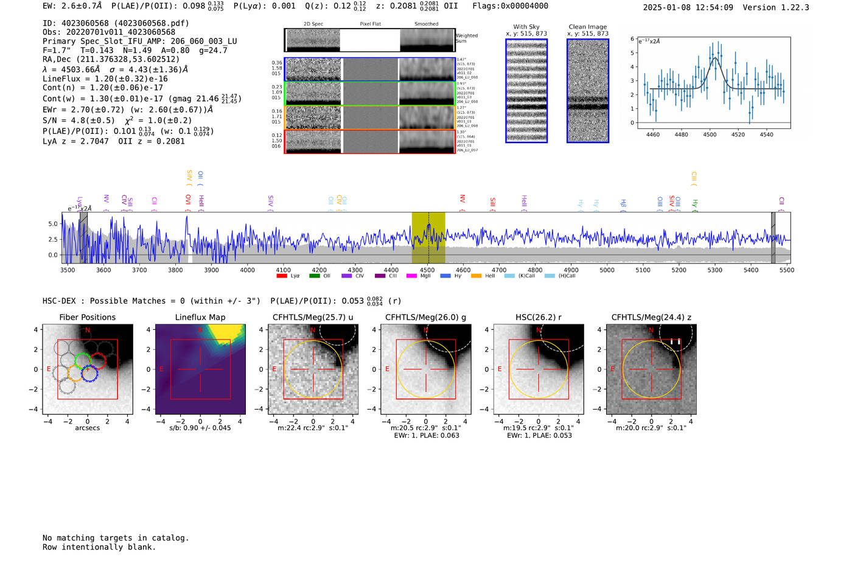
Task: Click the red fiber circle in Fiber Positions
Action: tap(97, 360)
